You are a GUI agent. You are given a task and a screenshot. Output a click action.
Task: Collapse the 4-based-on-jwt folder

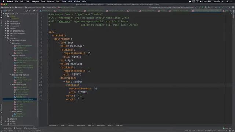pos(10,85)
